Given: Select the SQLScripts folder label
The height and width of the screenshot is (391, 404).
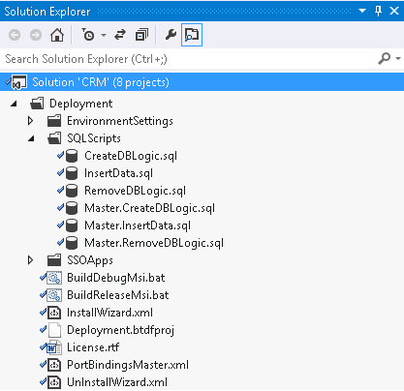Looking at the screenshot, I should [x=94, y=138].
